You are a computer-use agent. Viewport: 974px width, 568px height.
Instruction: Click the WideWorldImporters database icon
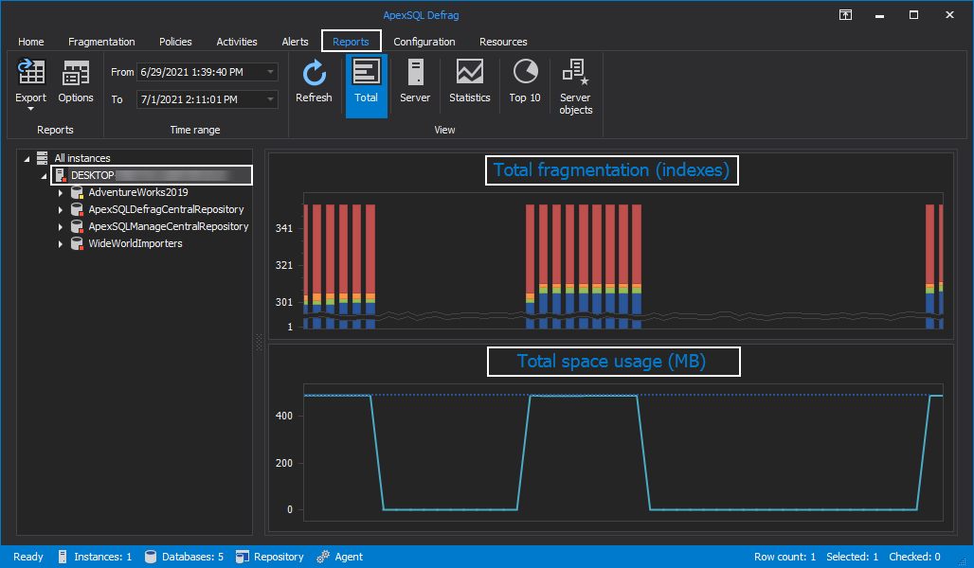[77, 243]
